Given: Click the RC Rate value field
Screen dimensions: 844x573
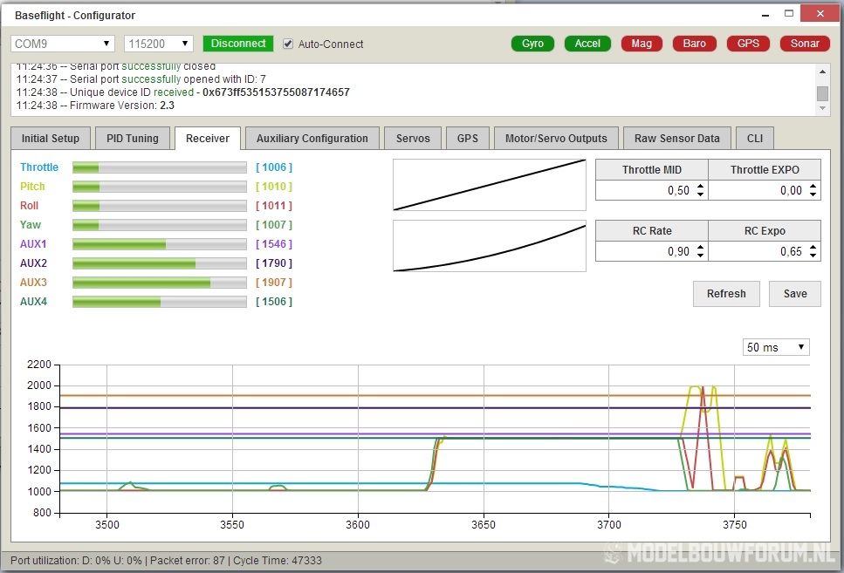Looking at the screenshot, I should tap(651, 251).
